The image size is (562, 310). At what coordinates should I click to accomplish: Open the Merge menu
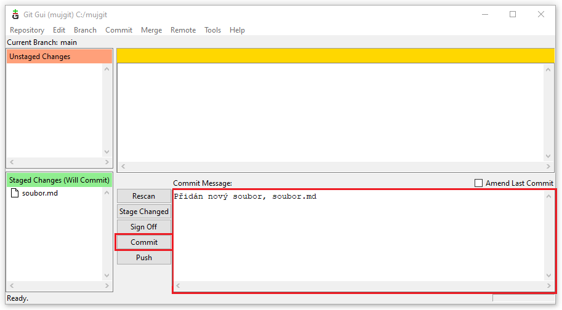pyautogui.click(x=151, y=30)
